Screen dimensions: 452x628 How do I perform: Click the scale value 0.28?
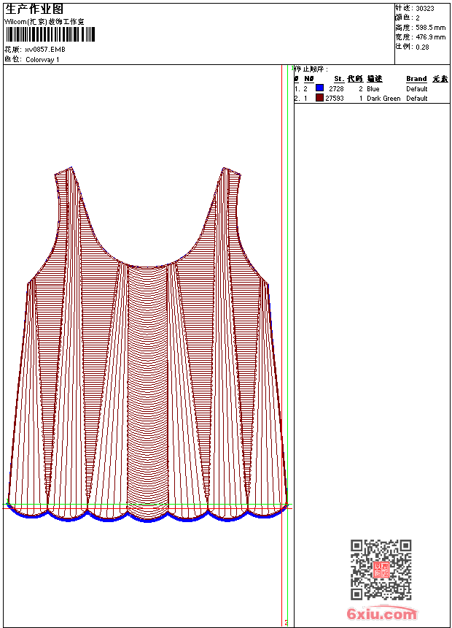coord(422,47)
